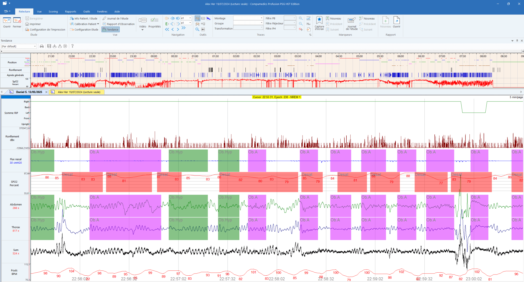Click the export upload icon in Tendance toolbar

[60, 46]
